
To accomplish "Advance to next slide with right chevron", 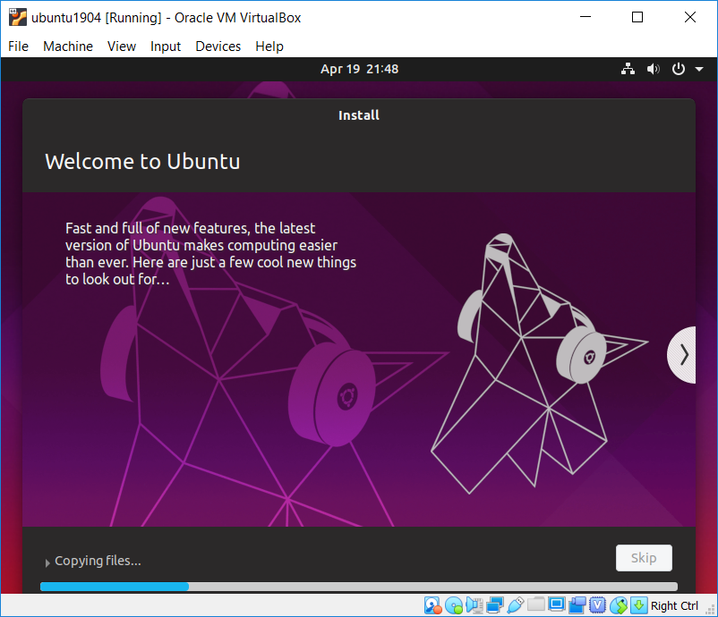I will pyautogui.click(x=682, y=355).
